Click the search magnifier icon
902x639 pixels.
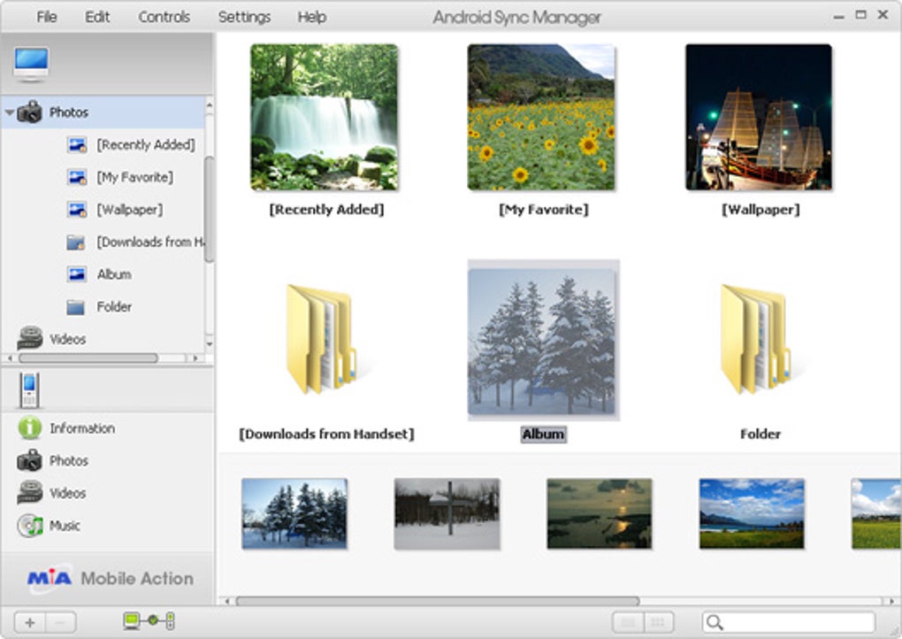tap(715, 622)
